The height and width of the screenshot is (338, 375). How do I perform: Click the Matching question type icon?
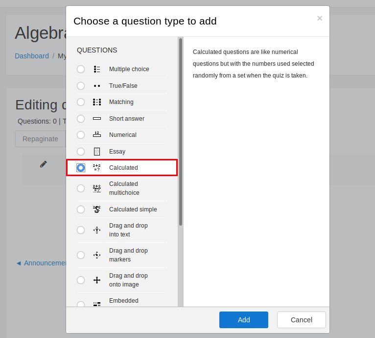click(97, 102)
